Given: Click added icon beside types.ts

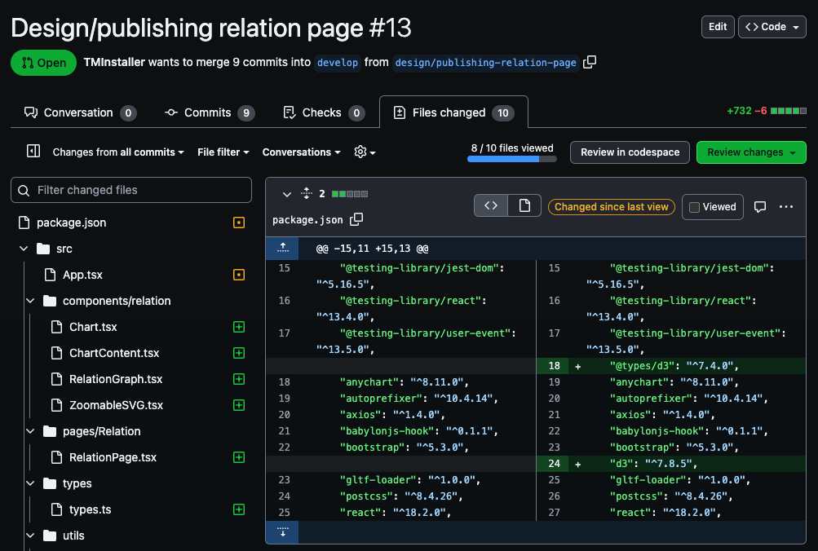Looking at the screenshot, I should [x=239, y=509].
